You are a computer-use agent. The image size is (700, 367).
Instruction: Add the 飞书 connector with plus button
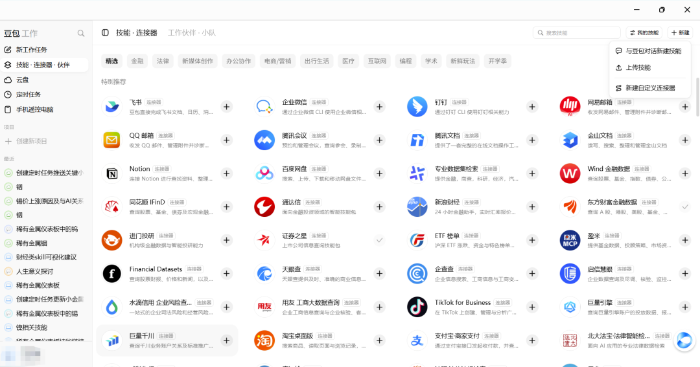click(x=227, y=107)
